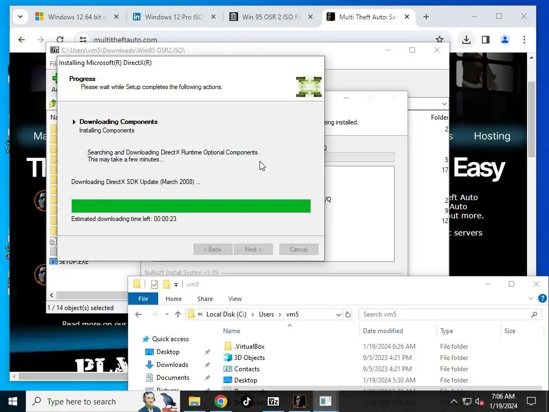Screen dimensions: 549x412
Task: Click the site information icon in address bar
Action: [x=83, y=40]
